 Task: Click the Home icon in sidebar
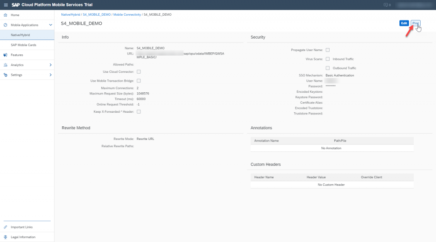coord(5,15)
